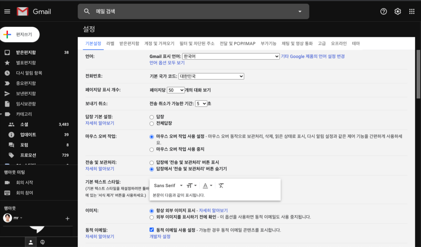Click the contacts person icon at bottom
This screenshot has width=421, height=247.
(x=31, y=243)
